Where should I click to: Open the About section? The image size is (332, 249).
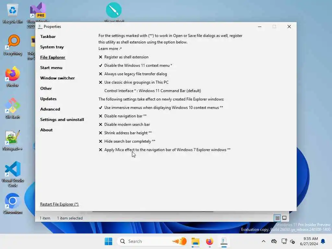click(46, 130)
